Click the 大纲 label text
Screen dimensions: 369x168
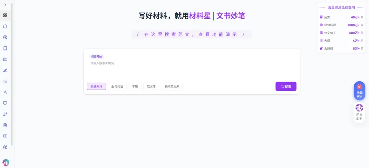tap(327, 41)
